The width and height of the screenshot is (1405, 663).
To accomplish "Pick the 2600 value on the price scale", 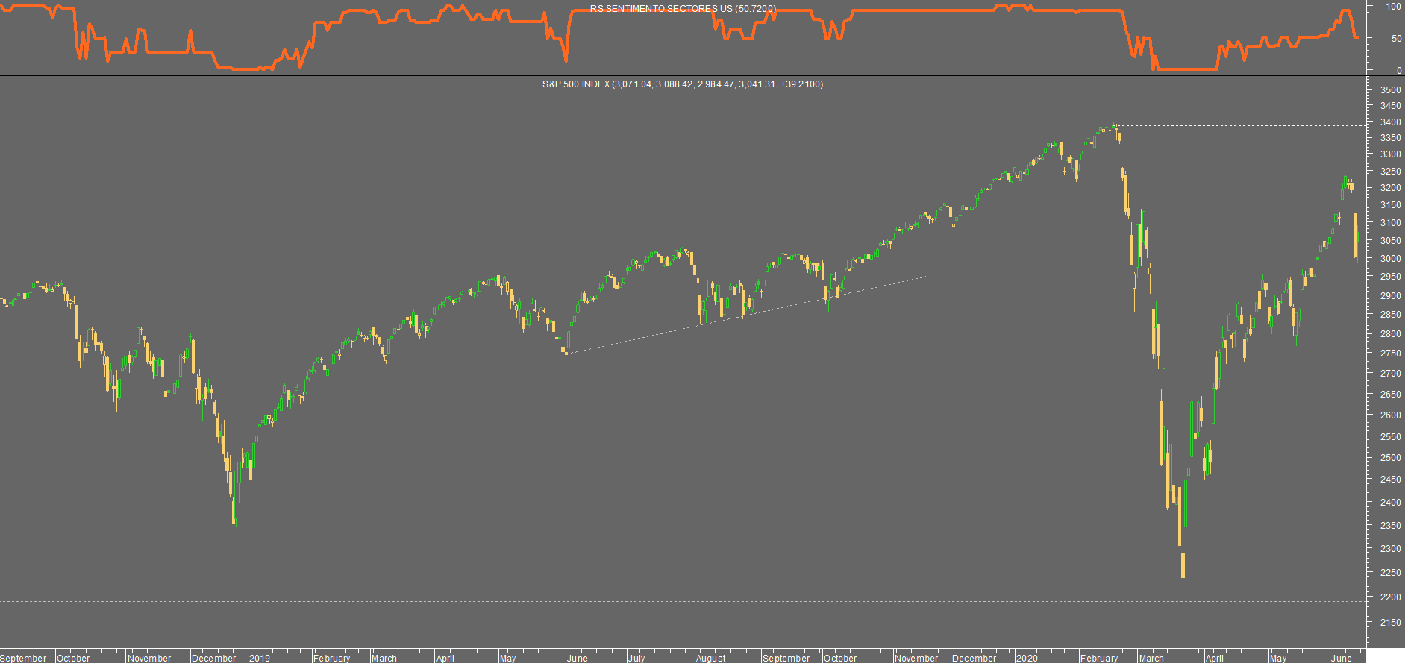I will [1390, 415].
